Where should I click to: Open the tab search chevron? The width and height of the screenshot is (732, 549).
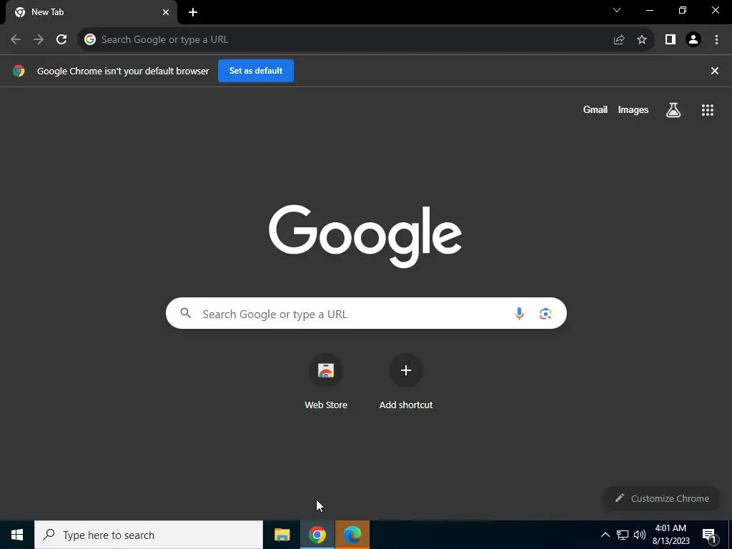coord(617,10)
